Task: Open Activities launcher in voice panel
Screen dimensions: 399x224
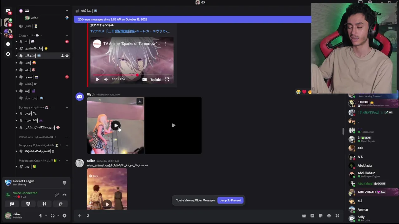Action: [x=44, y=204]
